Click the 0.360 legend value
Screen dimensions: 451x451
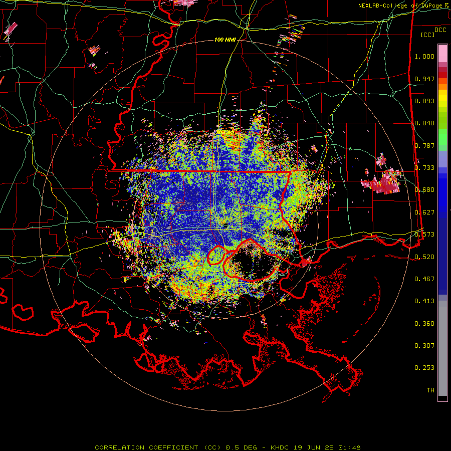click(424, 324)
